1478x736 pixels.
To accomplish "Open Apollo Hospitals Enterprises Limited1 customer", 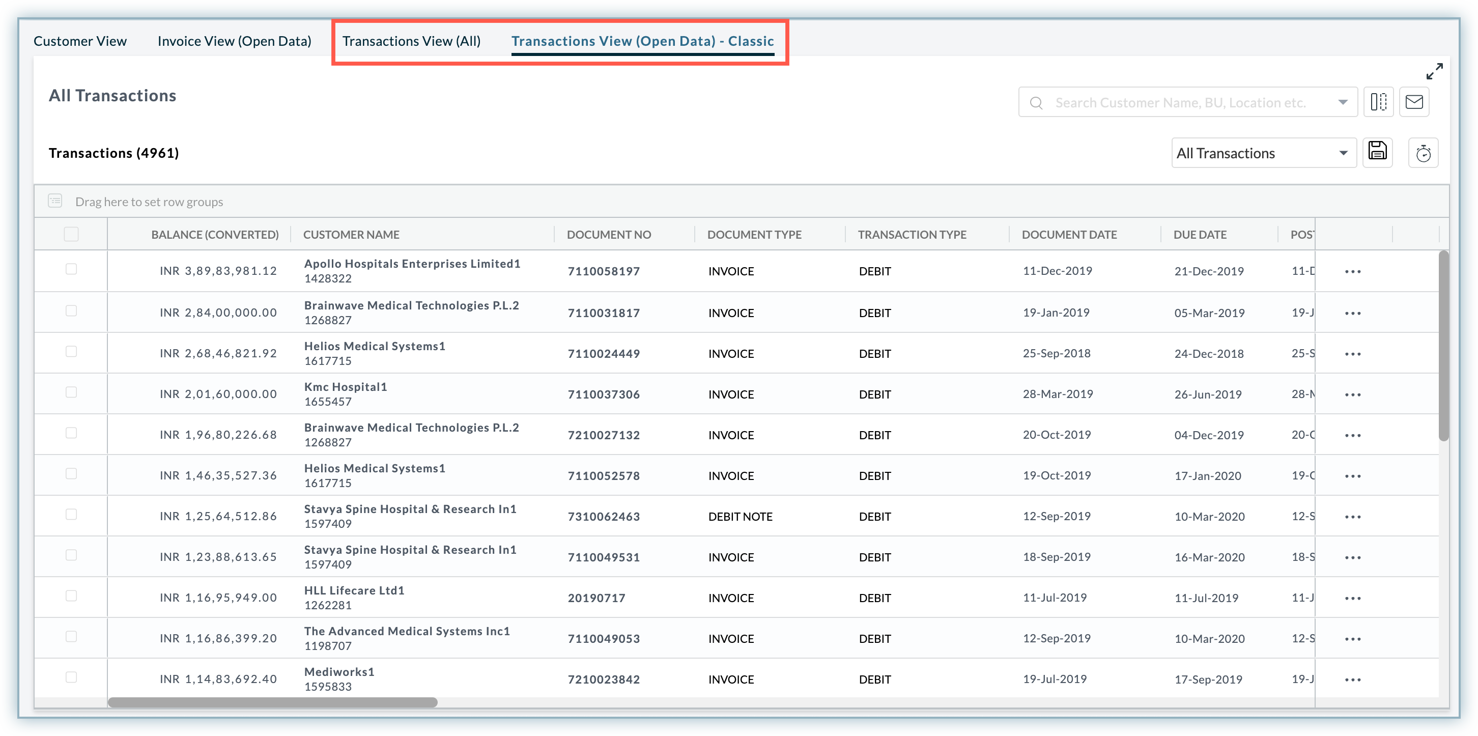I will (412, 264).
